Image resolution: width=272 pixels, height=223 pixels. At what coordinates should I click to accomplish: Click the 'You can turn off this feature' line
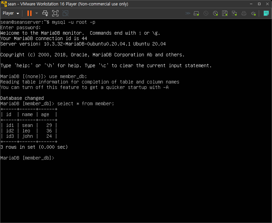pyautogui.click(x=84, y=87)
